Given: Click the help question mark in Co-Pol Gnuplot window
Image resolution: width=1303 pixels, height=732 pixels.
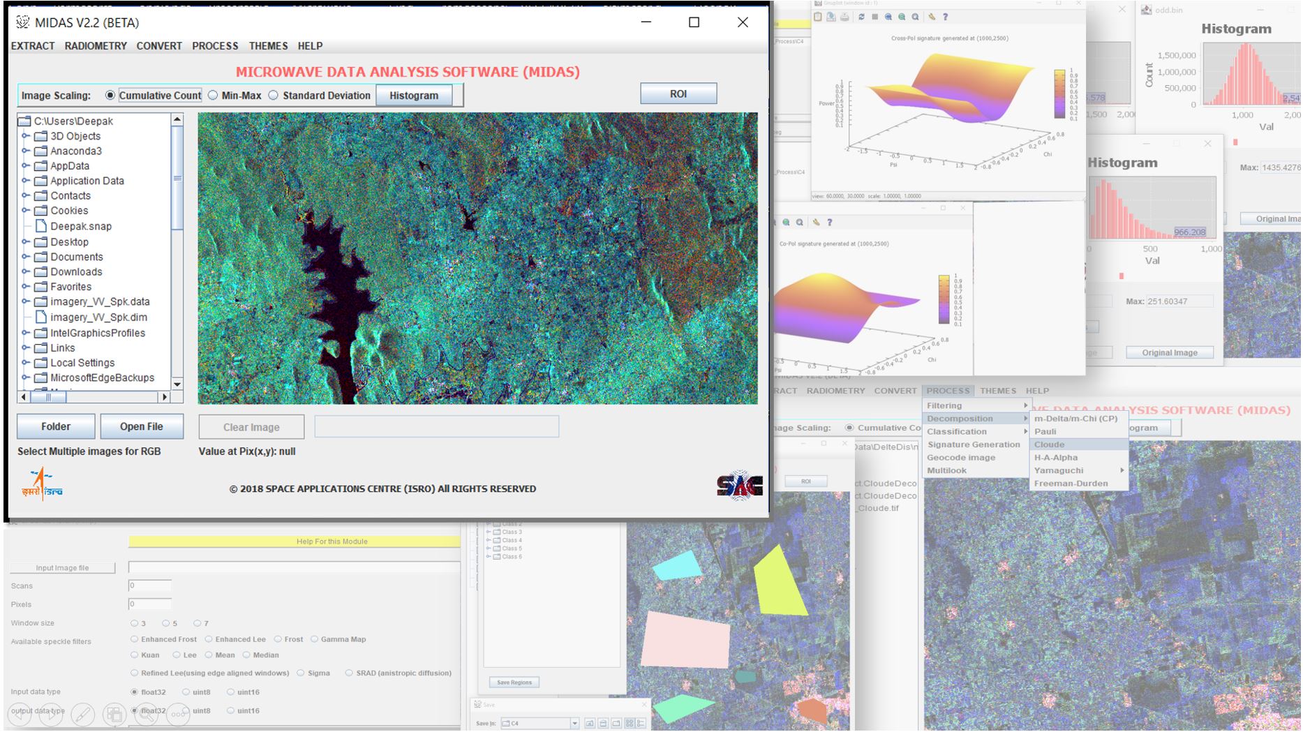Looking at the screenshot, I should coord(829,222).
